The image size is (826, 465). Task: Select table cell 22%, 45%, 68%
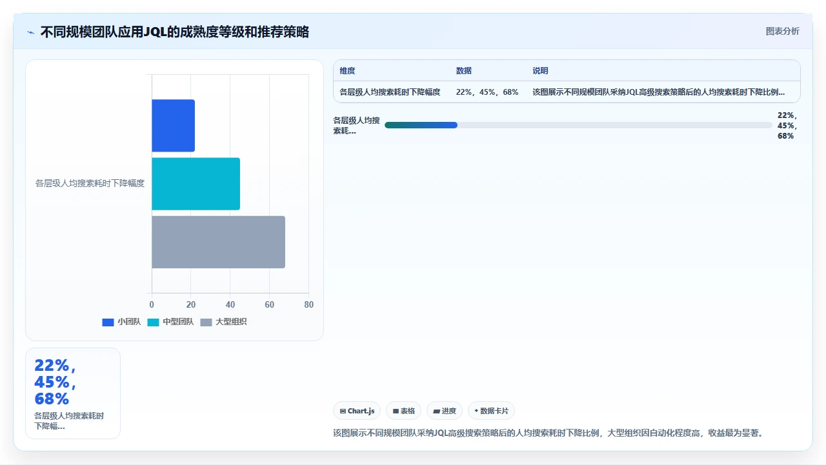[487, 92]
